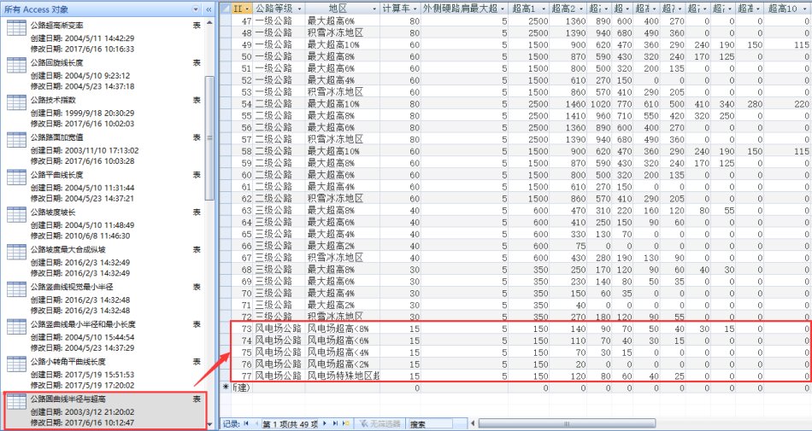Click the 公路坡度最大合成纵坡 table icon
This screenshot has width=812, height=431.
[x=16, y=251]
